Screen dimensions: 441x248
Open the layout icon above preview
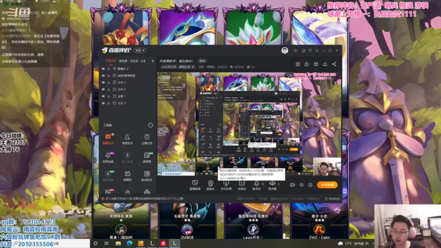316,64
